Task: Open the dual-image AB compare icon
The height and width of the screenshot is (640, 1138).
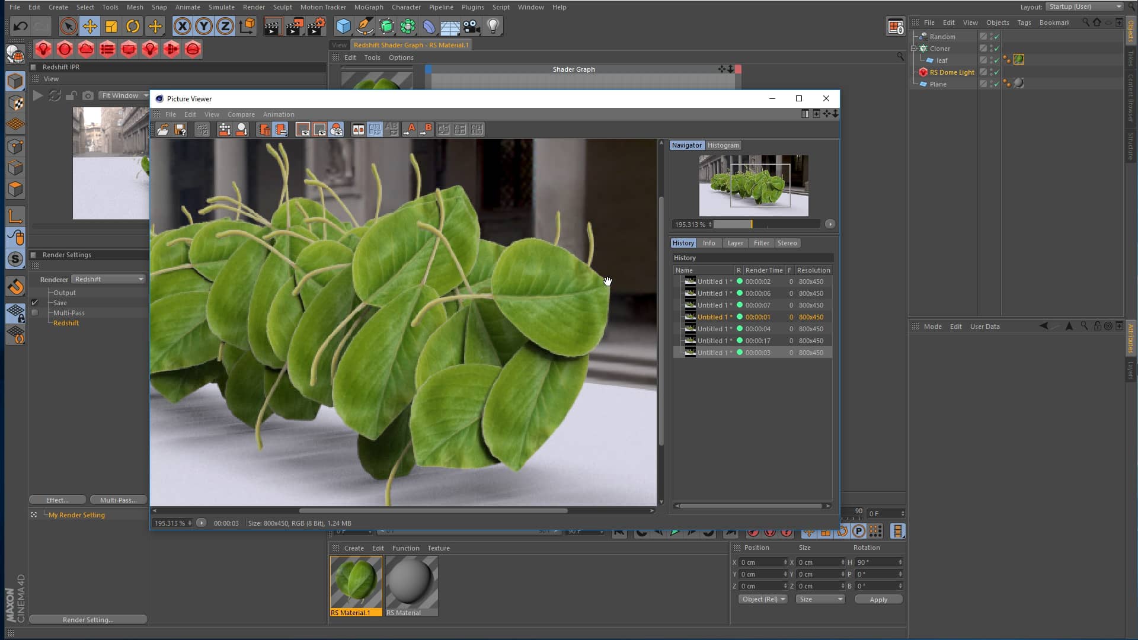Action: click(358, 129)
